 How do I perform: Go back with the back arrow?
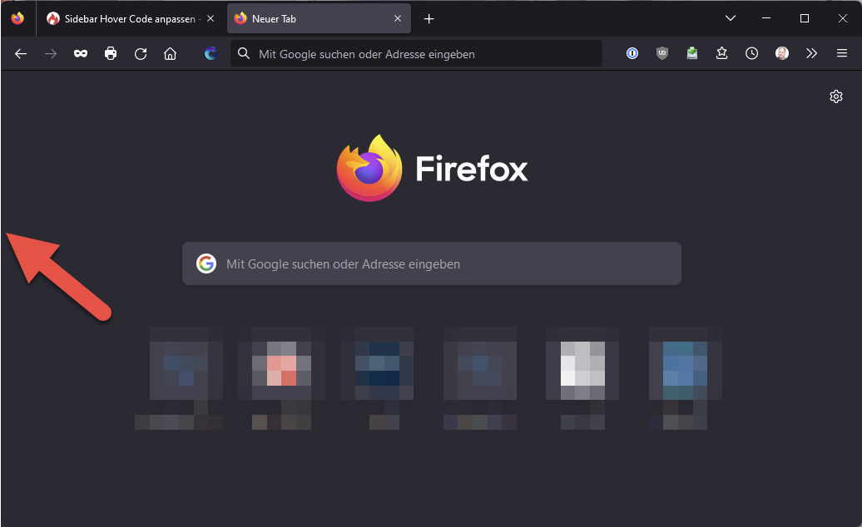click(x=21, y=54)
